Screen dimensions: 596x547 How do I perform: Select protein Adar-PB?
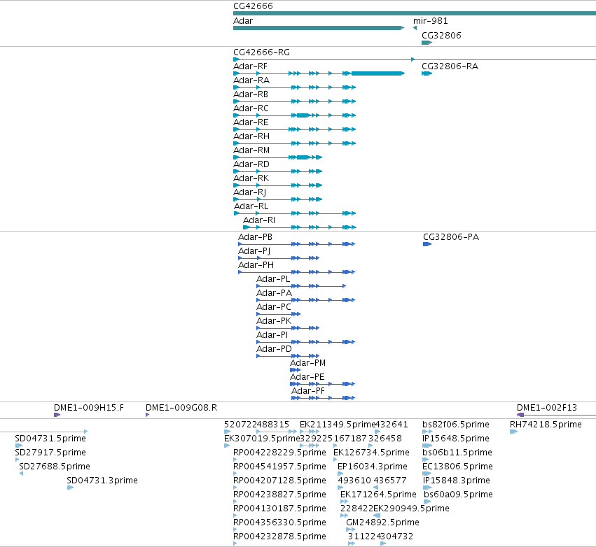[x=255, y=237]
